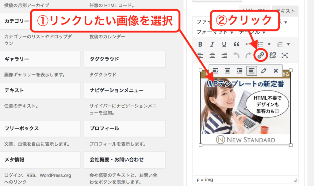Select the WP template banner image
This screenshot has height=186, width=314.
(x=245, y=107)
